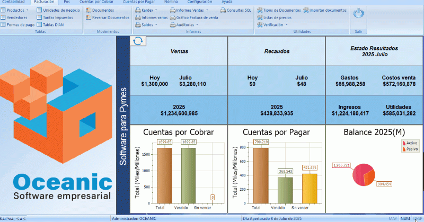424x222 pixels.
Task: Click the Activo legend color swatch
Action: click(x=403, y=143)
